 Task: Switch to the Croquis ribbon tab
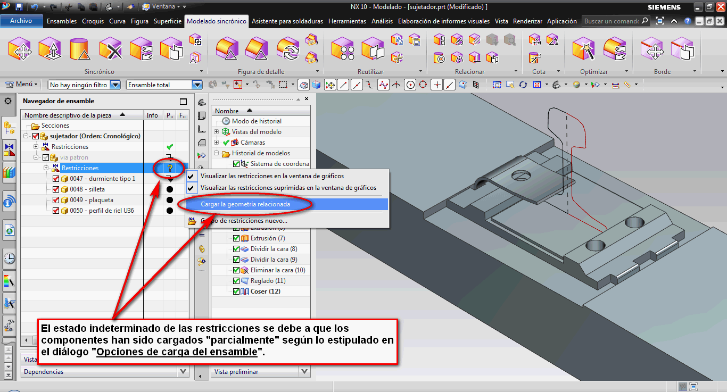(x=93, y=21)
